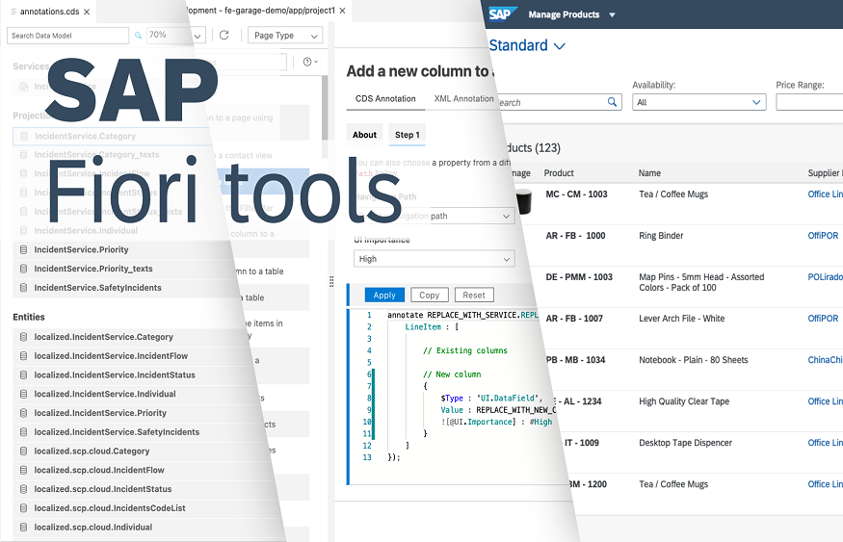
Task: Select the About tab
Action: click(364, 135)
